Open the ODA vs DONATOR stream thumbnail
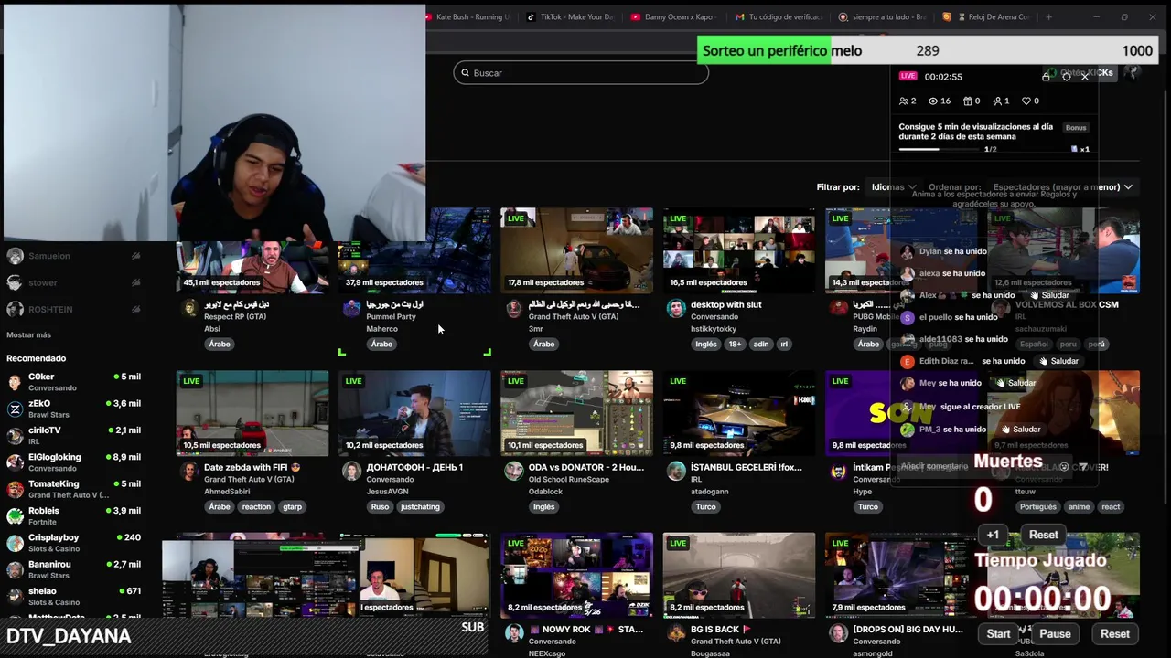1171x658 pixels. point(576,413)
